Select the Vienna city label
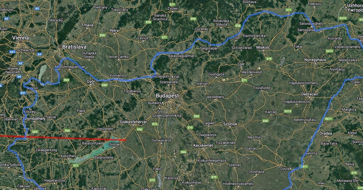The width and height of the screenshot is (363, 190). point(21,38)
